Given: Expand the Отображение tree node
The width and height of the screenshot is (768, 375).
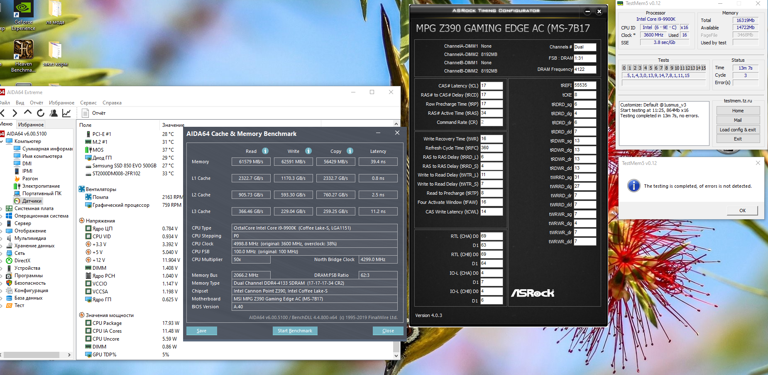Looking at the screenshot, I should (2, 231).
